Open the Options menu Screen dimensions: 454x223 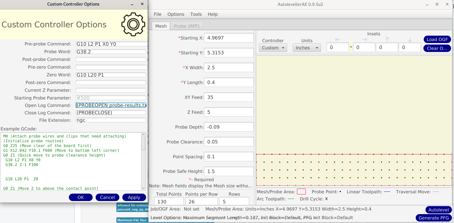pyautogui.click(x=176, y=14)
